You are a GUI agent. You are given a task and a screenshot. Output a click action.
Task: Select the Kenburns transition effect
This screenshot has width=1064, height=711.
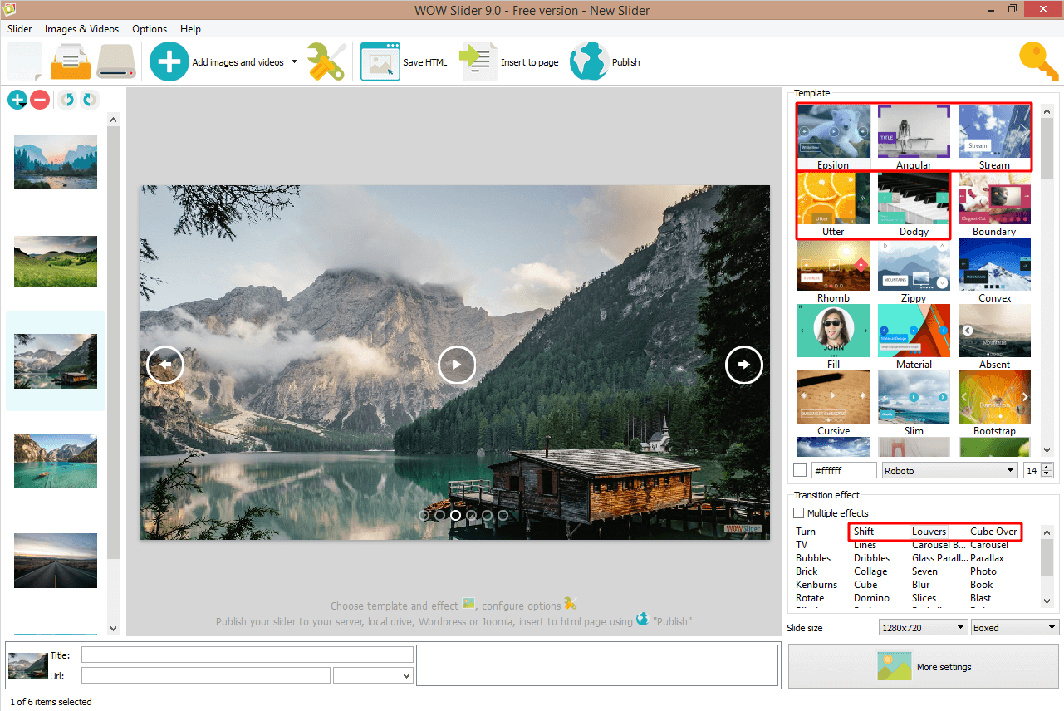(816, 584)
